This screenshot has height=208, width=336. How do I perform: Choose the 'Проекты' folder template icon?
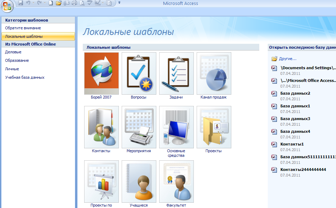214,127
